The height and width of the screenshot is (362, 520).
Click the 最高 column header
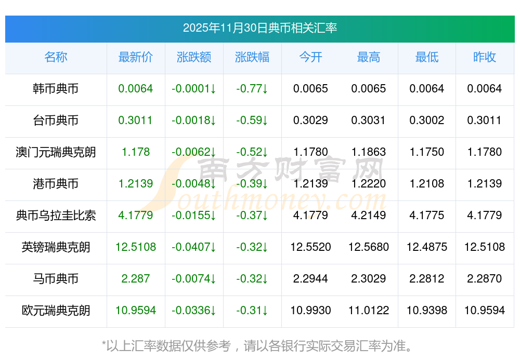(x=369, y=57)
